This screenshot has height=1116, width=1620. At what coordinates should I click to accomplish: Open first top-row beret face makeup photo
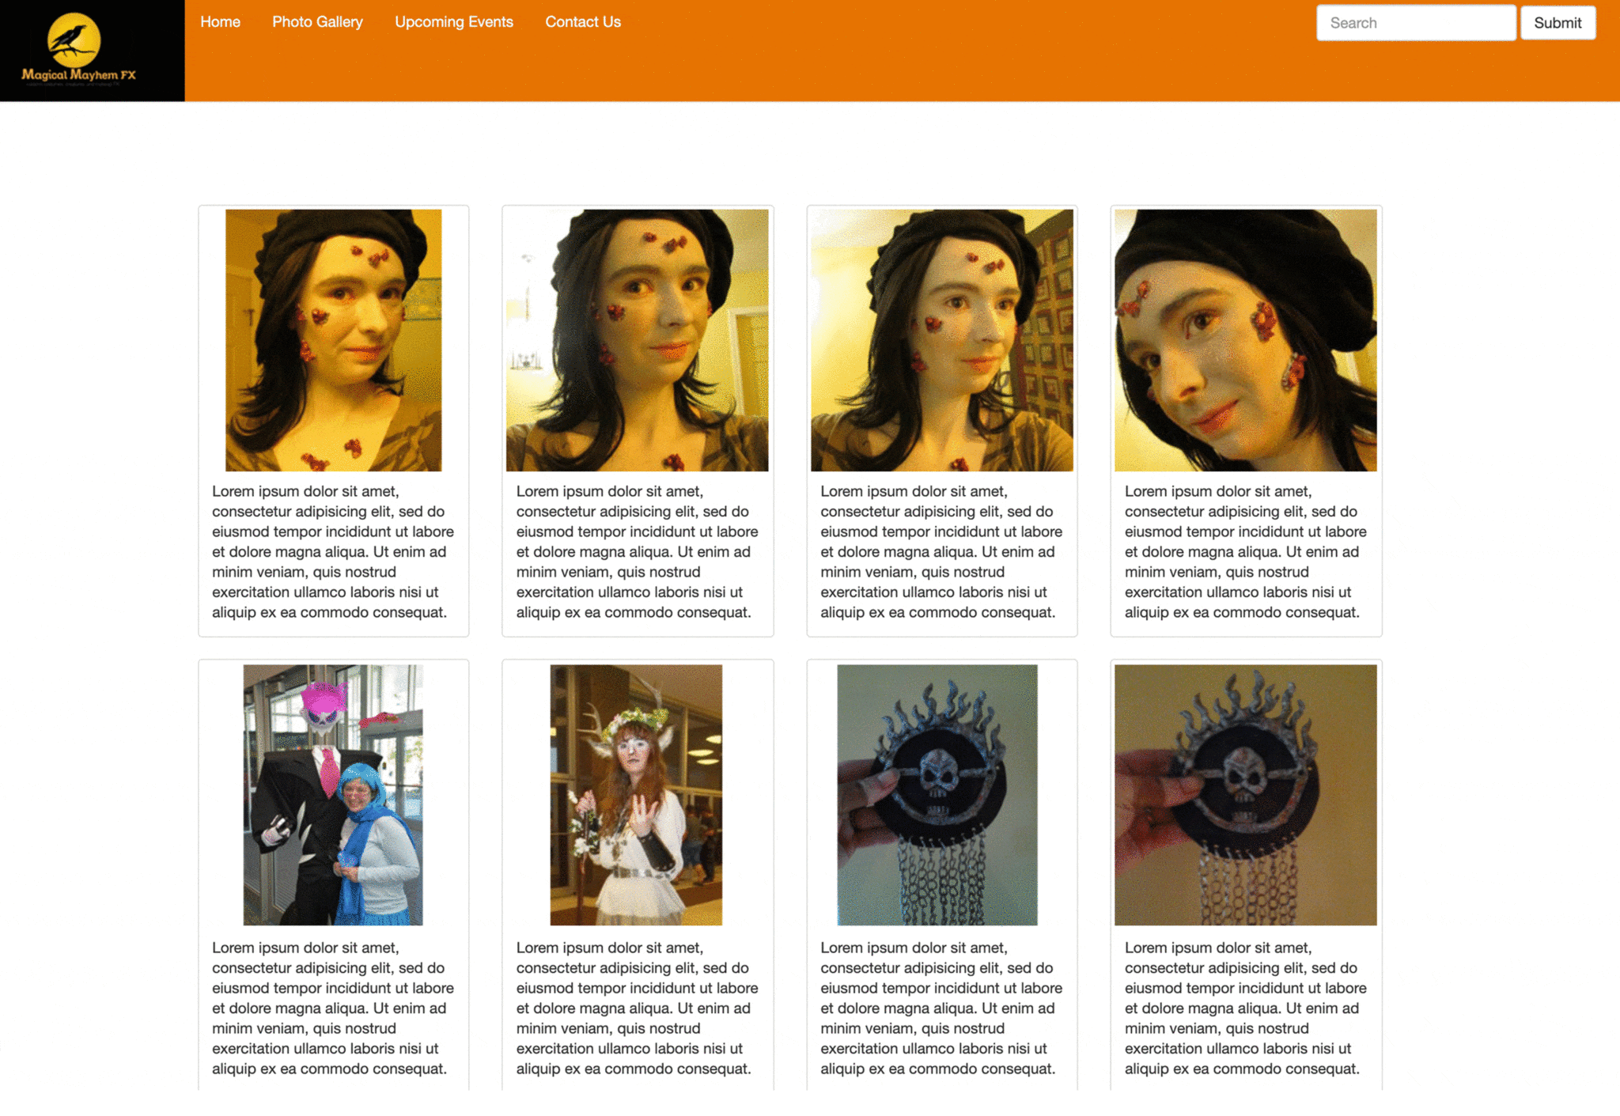333,340
